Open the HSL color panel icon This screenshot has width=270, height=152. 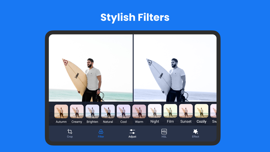[x=164, y=131]
